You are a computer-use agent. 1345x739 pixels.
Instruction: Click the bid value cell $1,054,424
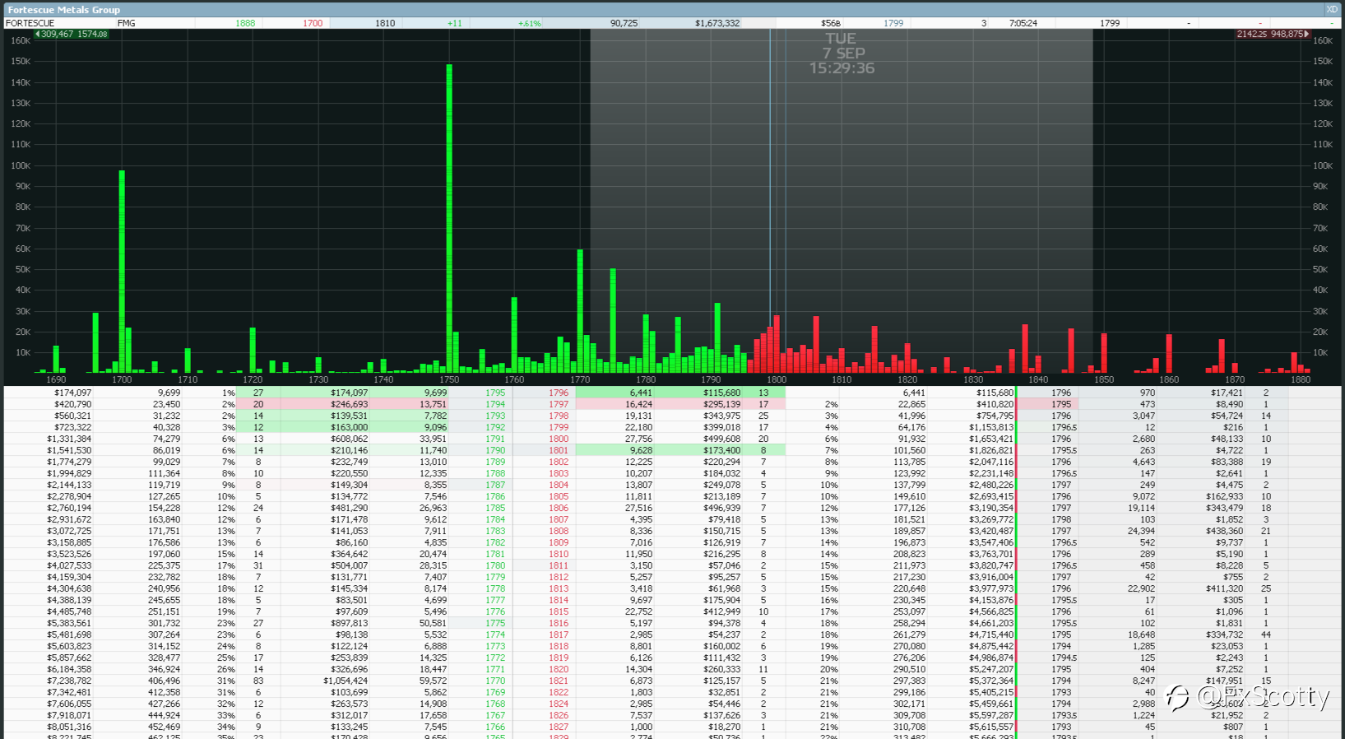click(346, 681)
